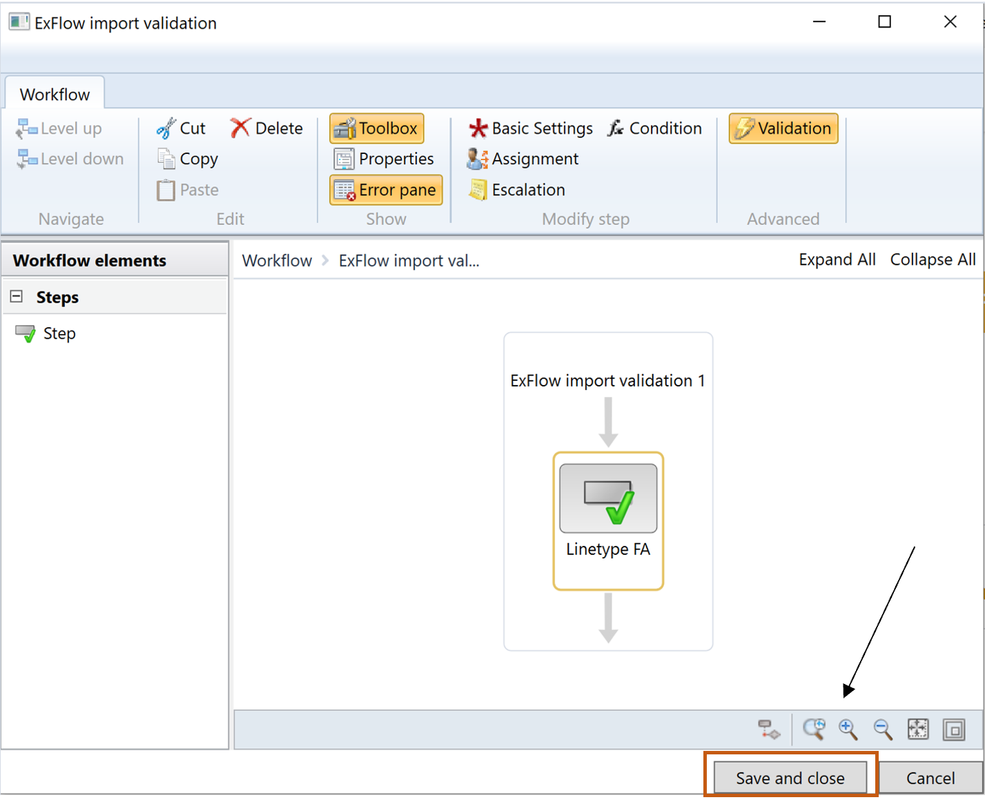Delete the selected workflow step
Viewport: 985px width, 802px height.
coord(266,128)
